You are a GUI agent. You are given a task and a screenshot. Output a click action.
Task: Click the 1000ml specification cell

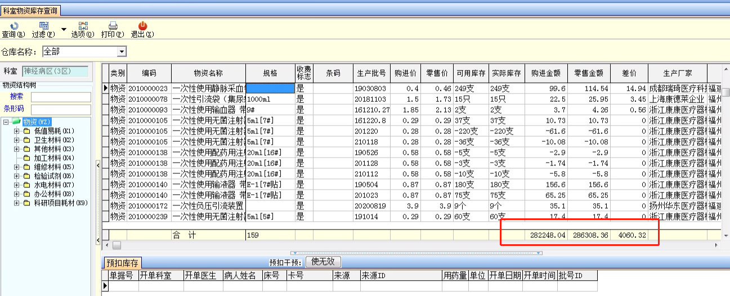(x=270, y=99)
